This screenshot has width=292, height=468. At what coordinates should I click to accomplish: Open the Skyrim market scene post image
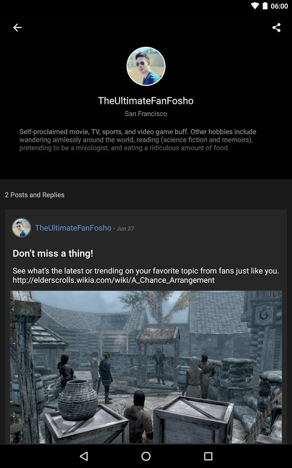146,367
